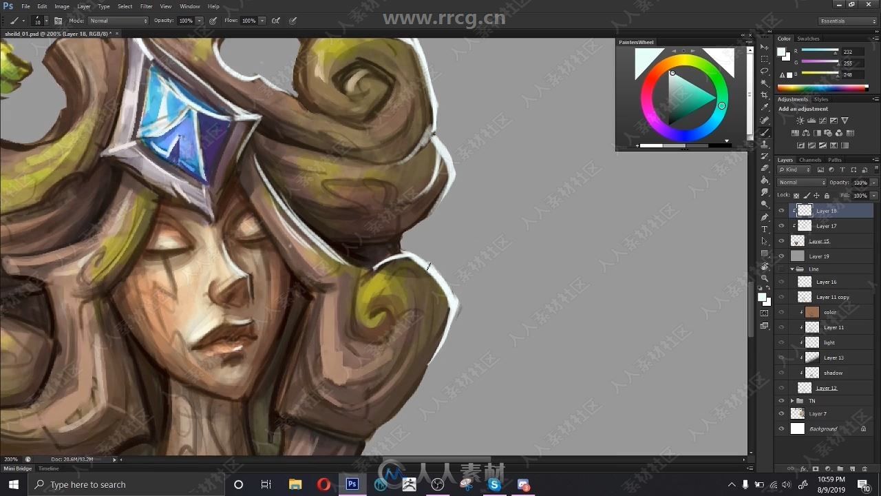Image resolution: width=881 pixels, height=496 pixels.
Task: Select the Crop tool
Action: [x=765, y=95]
